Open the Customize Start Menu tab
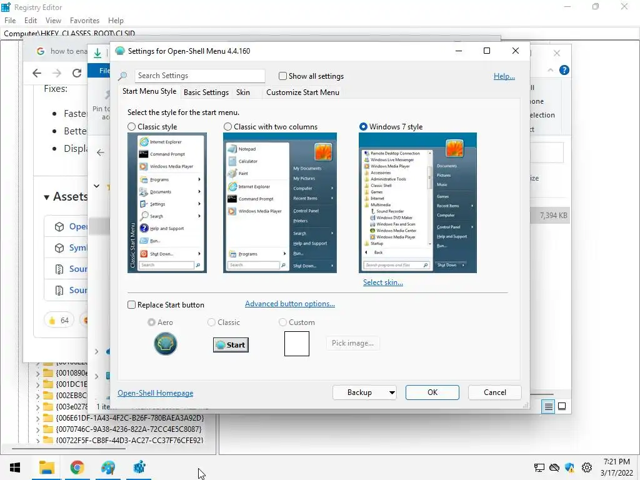 303,92
